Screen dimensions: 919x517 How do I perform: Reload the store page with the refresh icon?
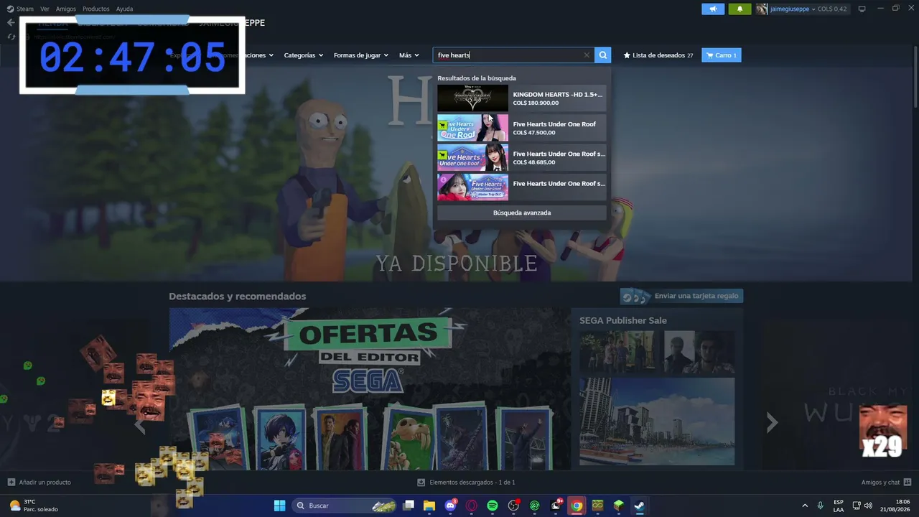(x=11, y=37)
